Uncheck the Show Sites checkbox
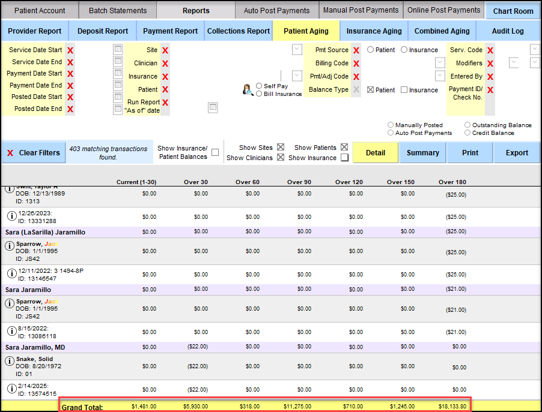The width and height of the screenshot is (542, 412). [280, 148]
